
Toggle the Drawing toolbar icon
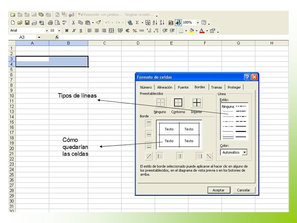(178, 22)
